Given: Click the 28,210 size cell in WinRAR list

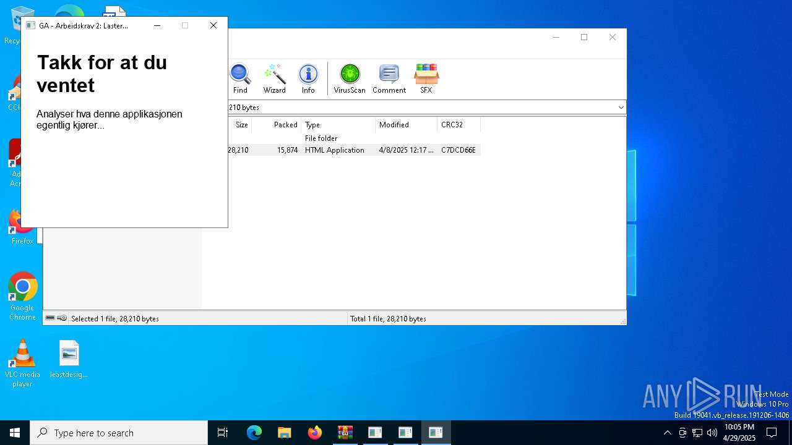Looking at the screenshot, I should [238, 150].
